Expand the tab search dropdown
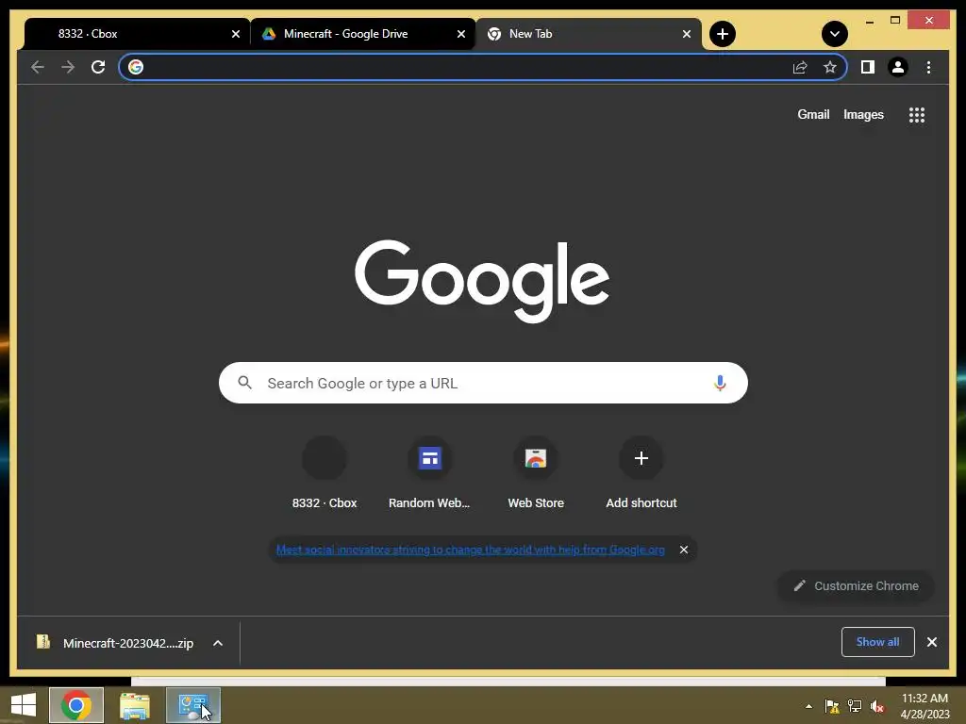 [835, 34]
